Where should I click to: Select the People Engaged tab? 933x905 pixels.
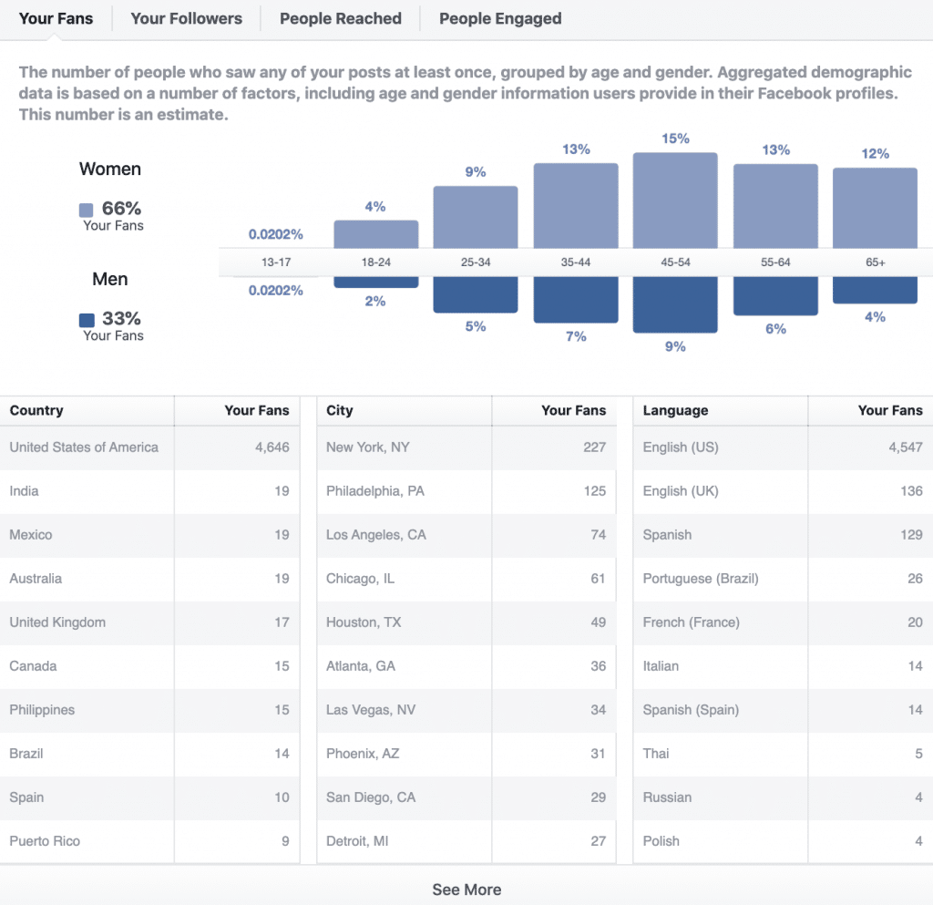click(500, 18)
